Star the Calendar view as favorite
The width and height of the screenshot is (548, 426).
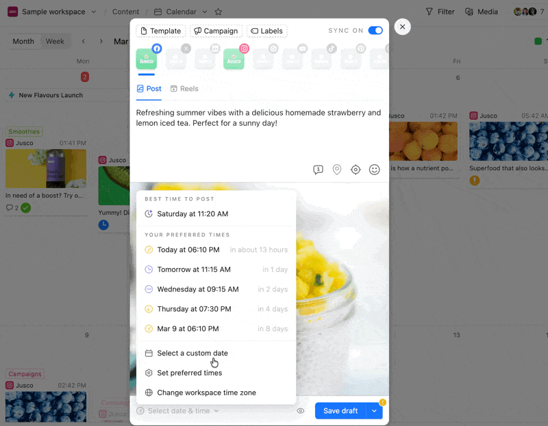(219, 12)
